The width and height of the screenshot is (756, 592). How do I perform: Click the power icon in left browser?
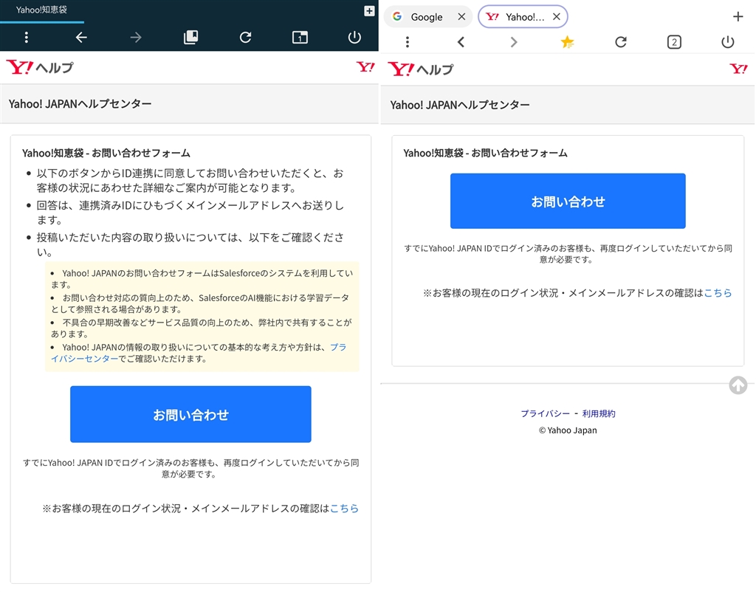coord(354,37)
